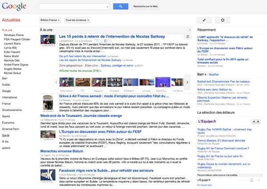The height and width of the screenshot is (189, 267).
Task: Click Recherche sur le Web button
Action: tap(146, 7)
